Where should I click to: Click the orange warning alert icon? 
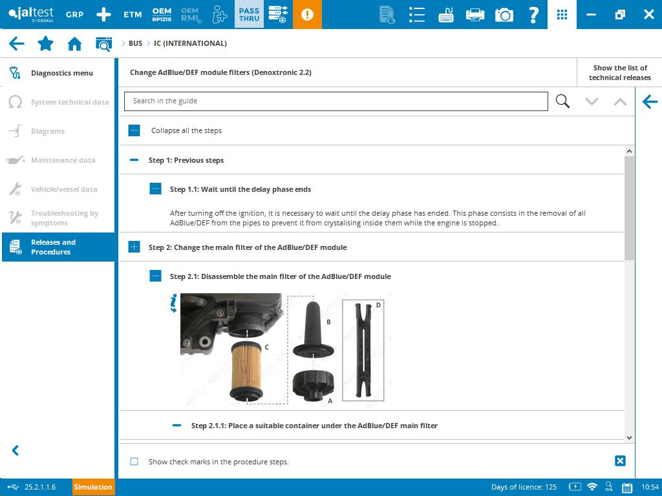point(307,14)
